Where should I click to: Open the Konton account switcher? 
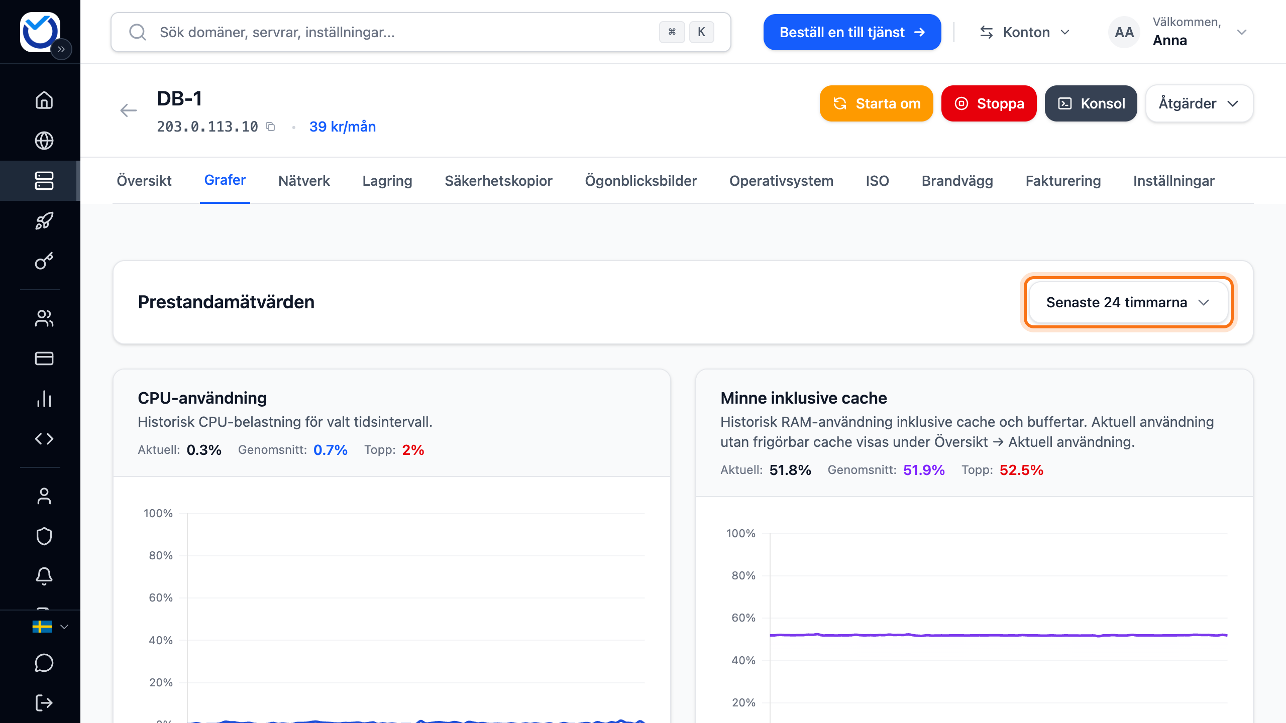coord(1025,32)
